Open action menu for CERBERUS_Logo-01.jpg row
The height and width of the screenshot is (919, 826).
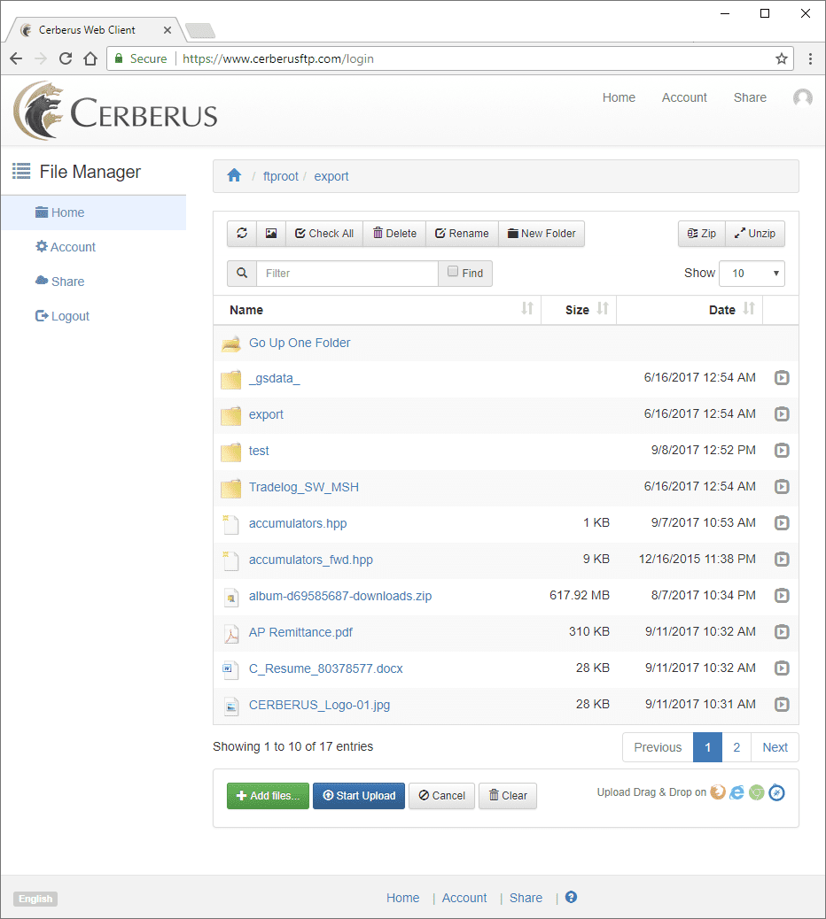coord(782,705)
